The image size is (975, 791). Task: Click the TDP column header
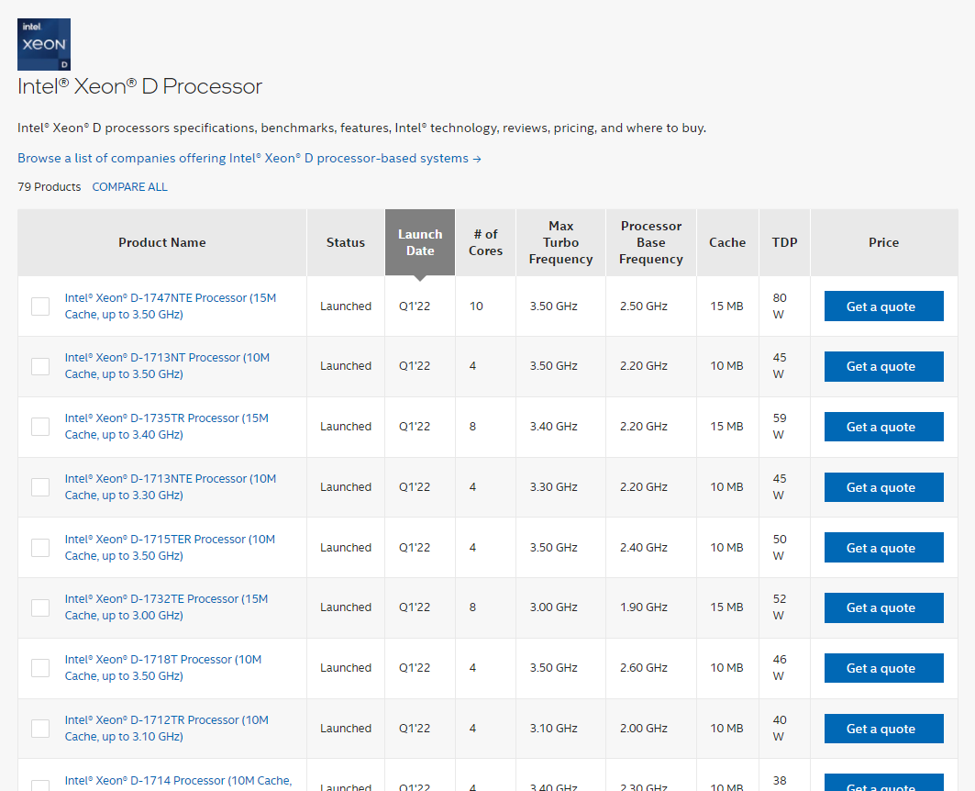click(785, 242)
